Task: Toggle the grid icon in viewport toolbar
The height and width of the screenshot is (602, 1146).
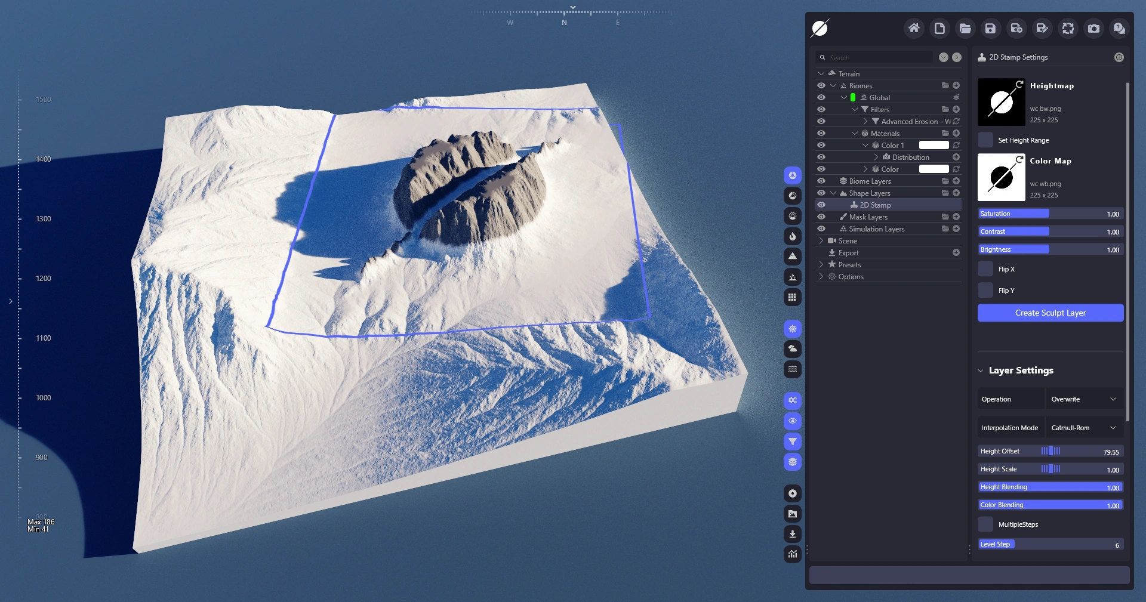Action: [792, 297]
